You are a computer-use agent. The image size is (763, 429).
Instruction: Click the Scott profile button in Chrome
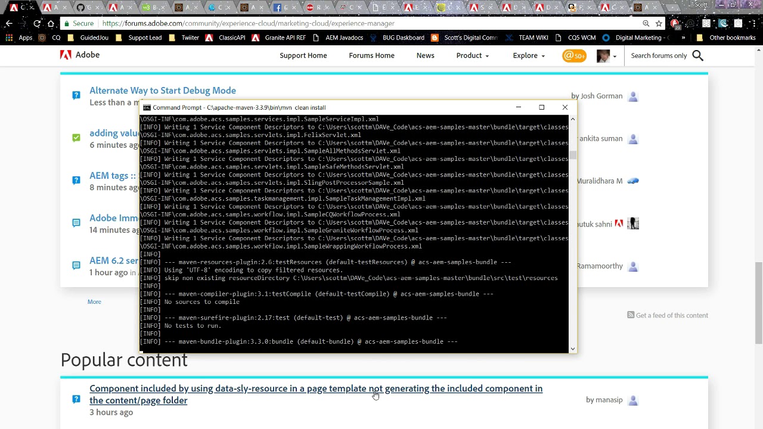point(701,5)
